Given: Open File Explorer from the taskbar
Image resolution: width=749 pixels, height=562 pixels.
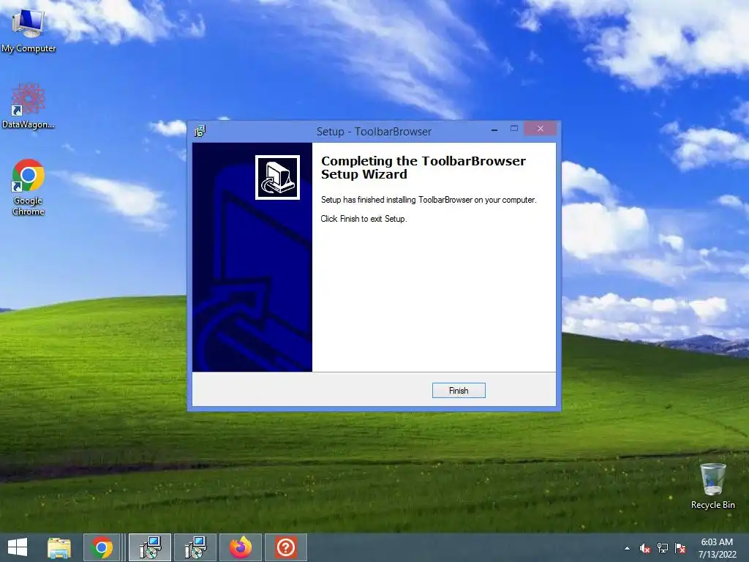Looking at the screenshot, I should coord(59,547).
